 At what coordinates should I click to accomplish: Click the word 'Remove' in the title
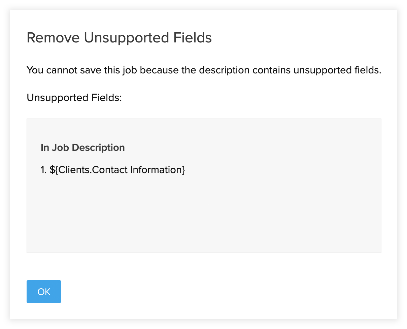click(53, 38)
